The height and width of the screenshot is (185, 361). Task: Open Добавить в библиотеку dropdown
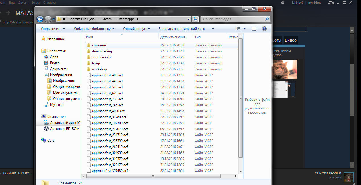[94, 29]
